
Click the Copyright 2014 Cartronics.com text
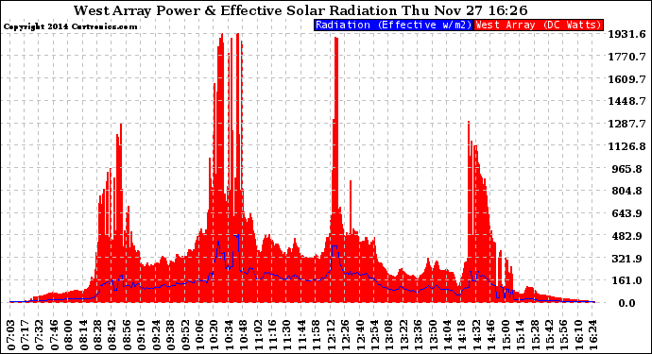coord(70,26)
